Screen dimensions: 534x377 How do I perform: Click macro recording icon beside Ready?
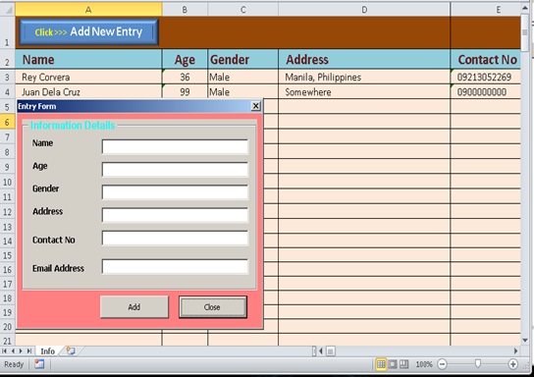coord(39,364)
